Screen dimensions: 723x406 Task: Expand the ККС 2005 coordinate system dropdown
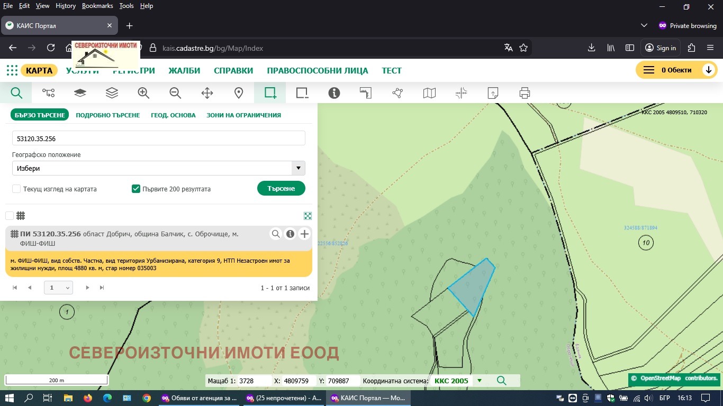pyautogui.click(x=480, y=381)
